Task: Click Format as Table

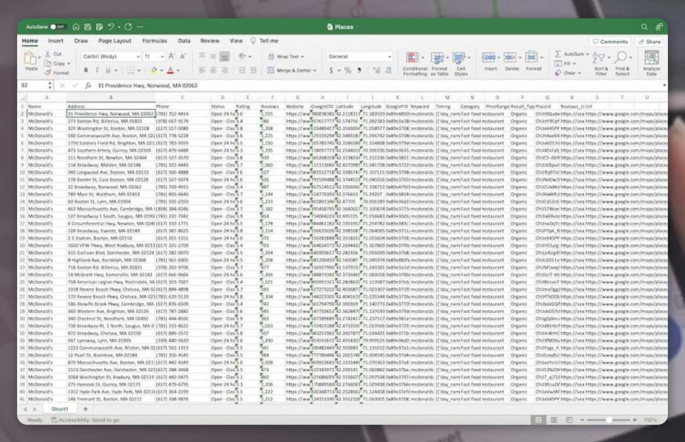Action: point(438,63)
